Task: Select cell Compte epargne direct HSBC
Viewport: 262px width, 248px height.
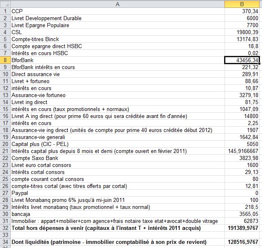Action: (x=117, y=46)
